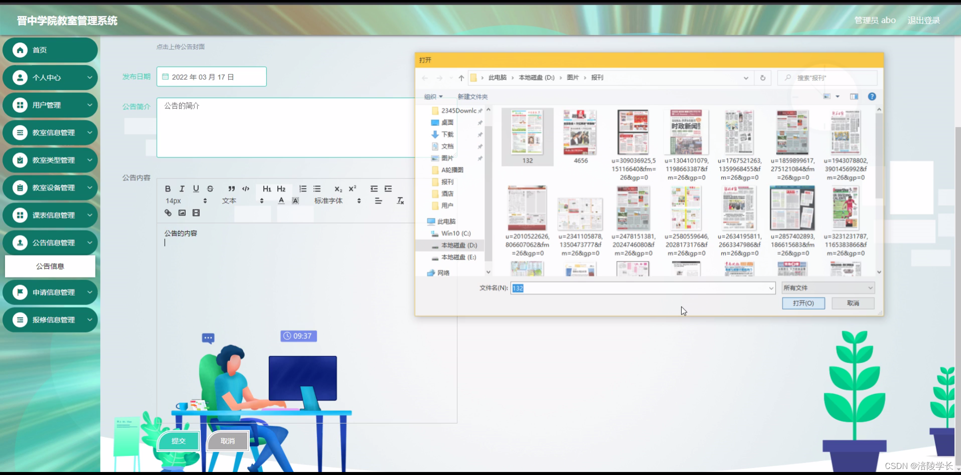Open the code view in the editor
The height and width of the screenshot is (475, 961).
246,188
